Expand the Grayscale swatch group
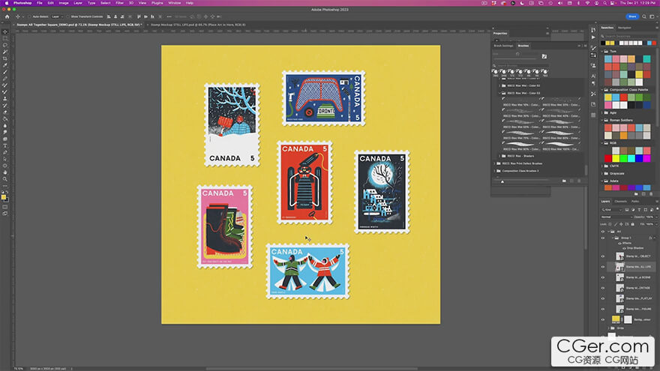Image resolution: width=660 pixels, height=371 pixels. tap(602, 173)
